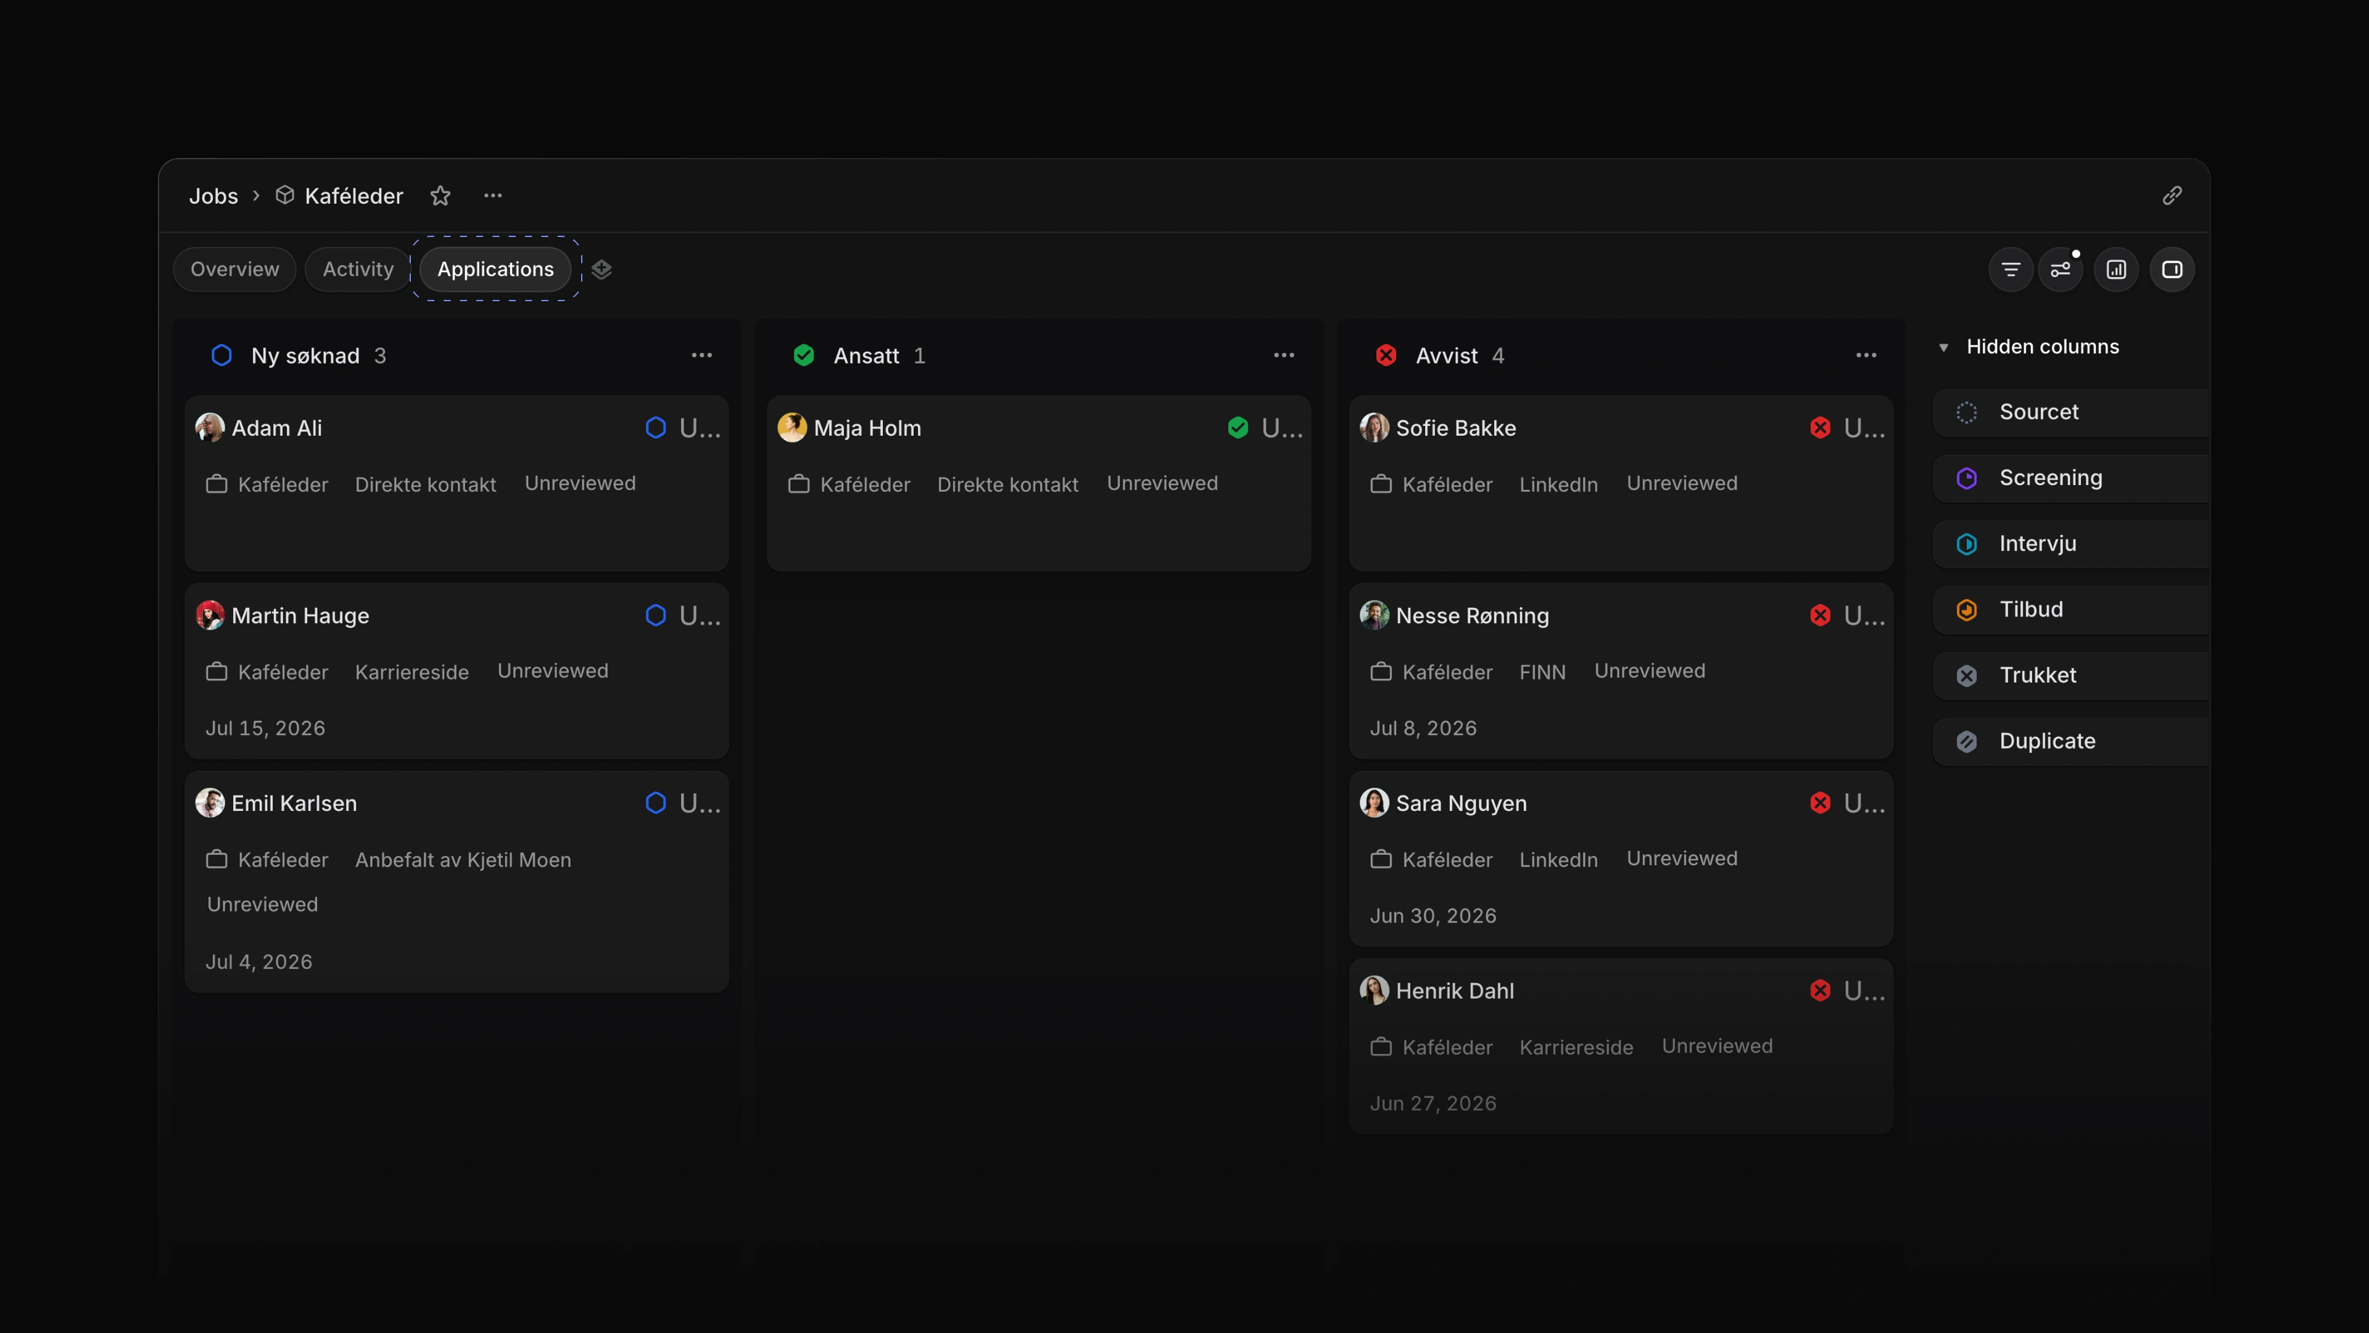
Task: Click Henrik Dahl's red rejected status icon
Action: click(x=1820, y=990)
